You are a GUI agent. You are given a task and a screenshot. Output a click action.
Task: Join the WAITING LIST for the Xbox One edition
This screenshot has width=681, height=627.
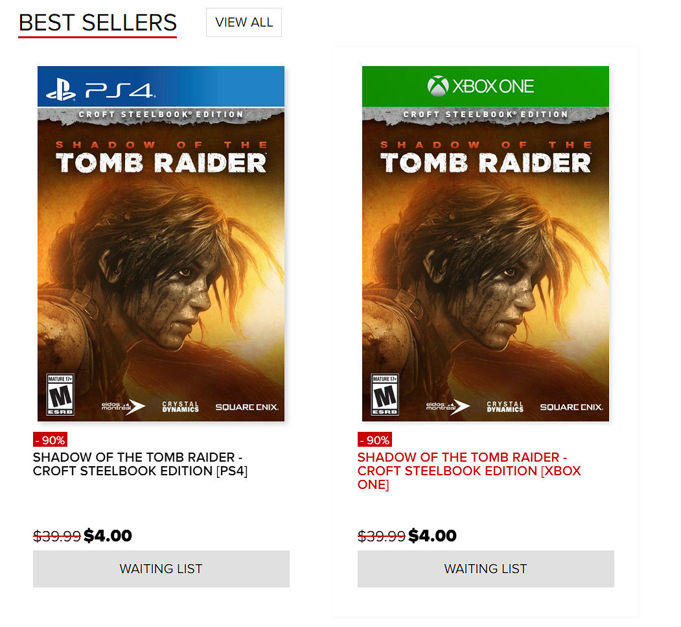click(485, 569)
